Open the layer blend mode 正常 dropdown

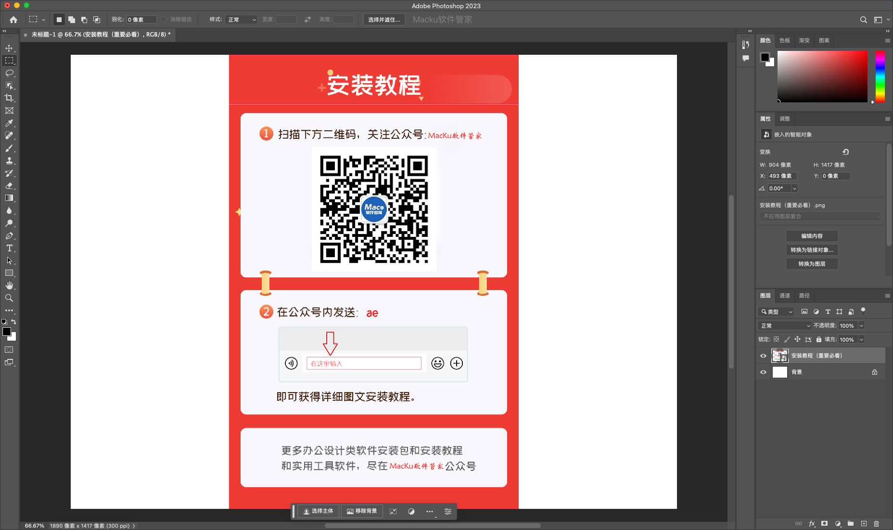785,326
